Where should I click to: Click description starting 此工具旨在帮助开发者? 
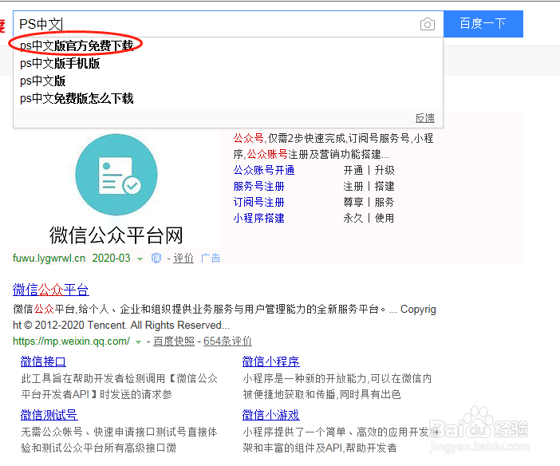tap(120, 386)
